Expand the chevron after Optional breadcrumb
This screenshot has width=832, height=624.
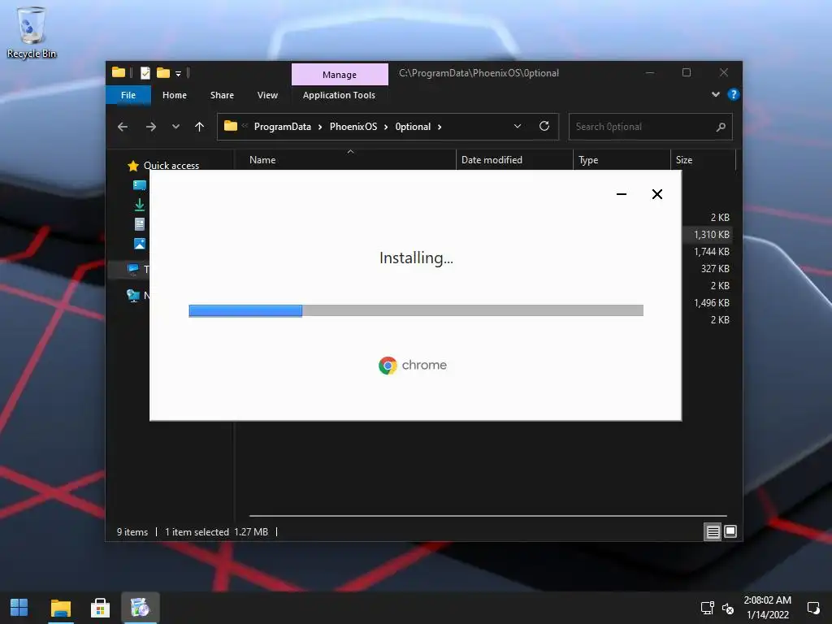[440, 127]
